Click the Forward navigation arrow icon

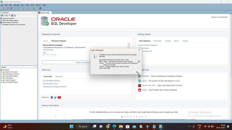point(28,8)
